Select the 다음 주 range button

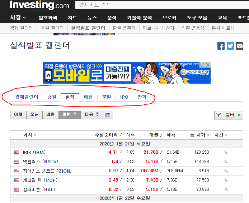pyautogui.click(x=92, y=115)
